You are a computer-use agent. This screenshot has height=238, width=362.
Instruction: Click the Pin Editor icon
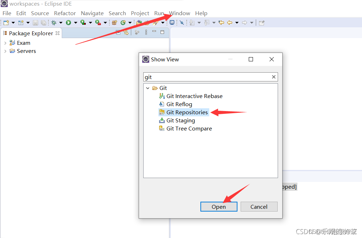[x=261, y=23]
